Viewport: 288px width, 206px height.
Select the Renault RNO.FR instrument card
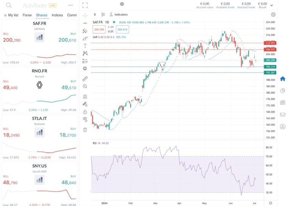point(39,90)
